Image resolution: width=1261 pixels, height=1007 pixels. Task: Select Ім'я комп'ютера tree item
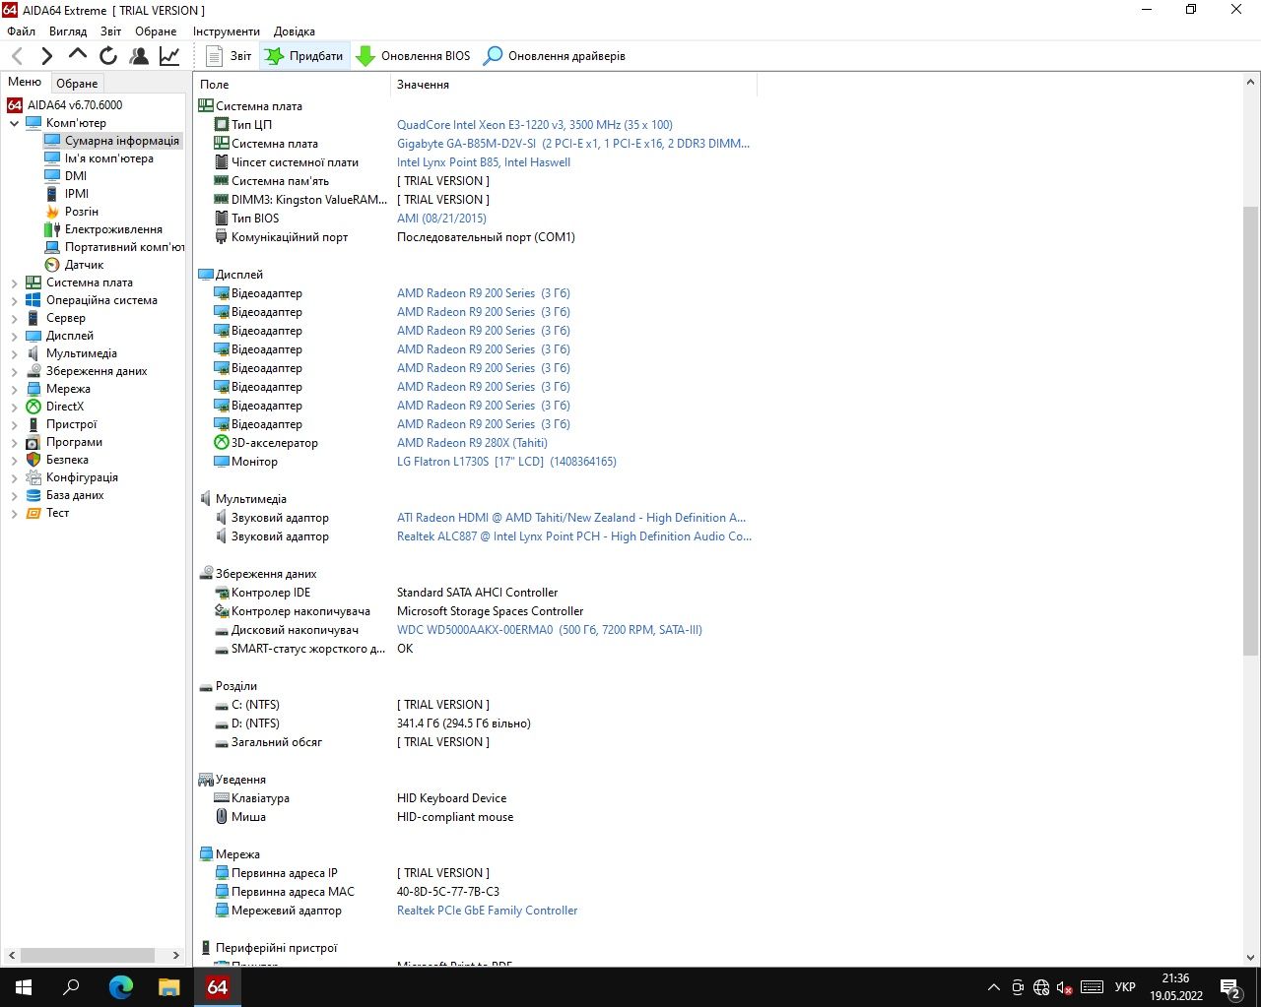click(x=109, y=158)
